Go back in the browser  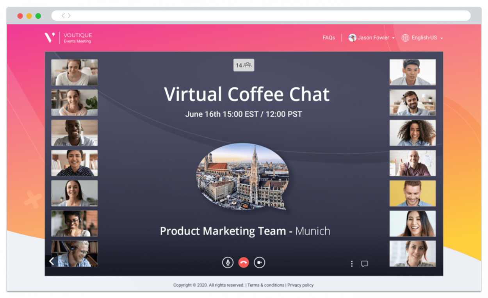(63, 16)
